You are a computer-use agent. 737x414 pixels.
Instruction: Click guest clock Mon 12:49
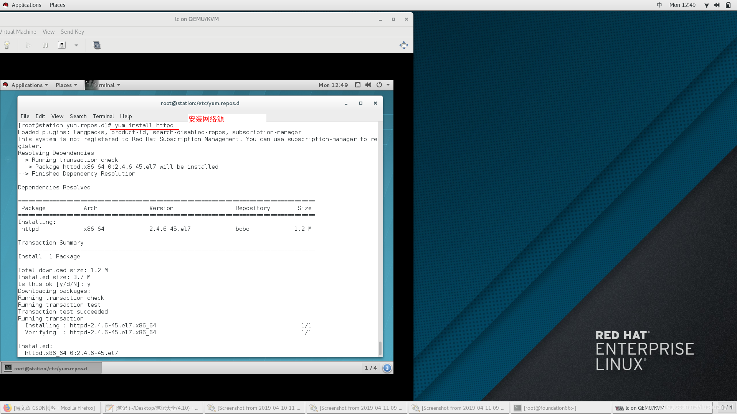click(333, 85)
